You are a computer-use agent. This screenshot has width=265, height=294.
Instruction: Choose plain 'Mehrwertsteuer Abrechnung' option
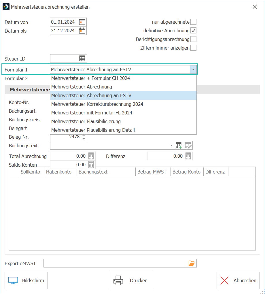tap(123, 87)
